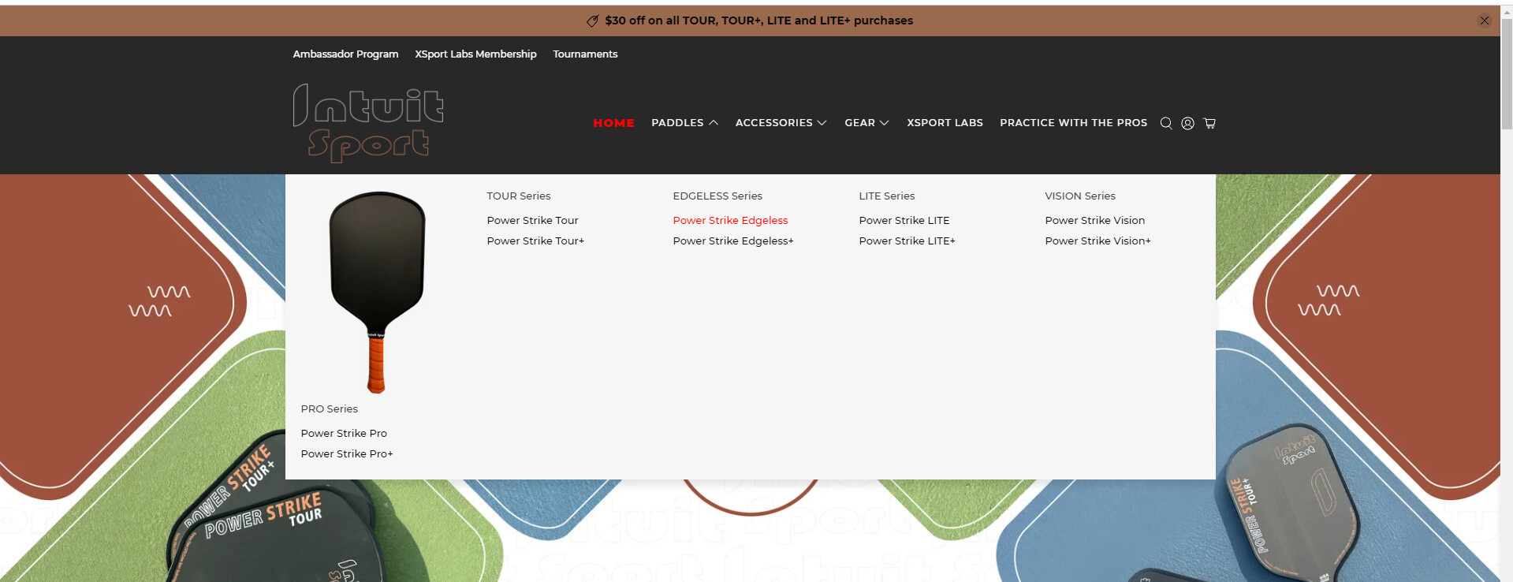1513x582 pixels.
Task: Select the EDGELESS Series heading
Action: click(x=717, y=196)
